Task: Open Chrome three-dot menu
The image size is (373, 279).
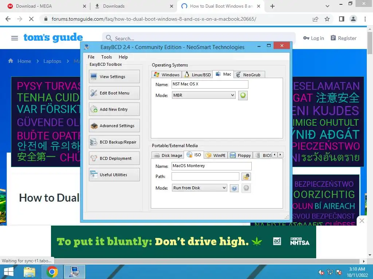Action: [365, 19]
